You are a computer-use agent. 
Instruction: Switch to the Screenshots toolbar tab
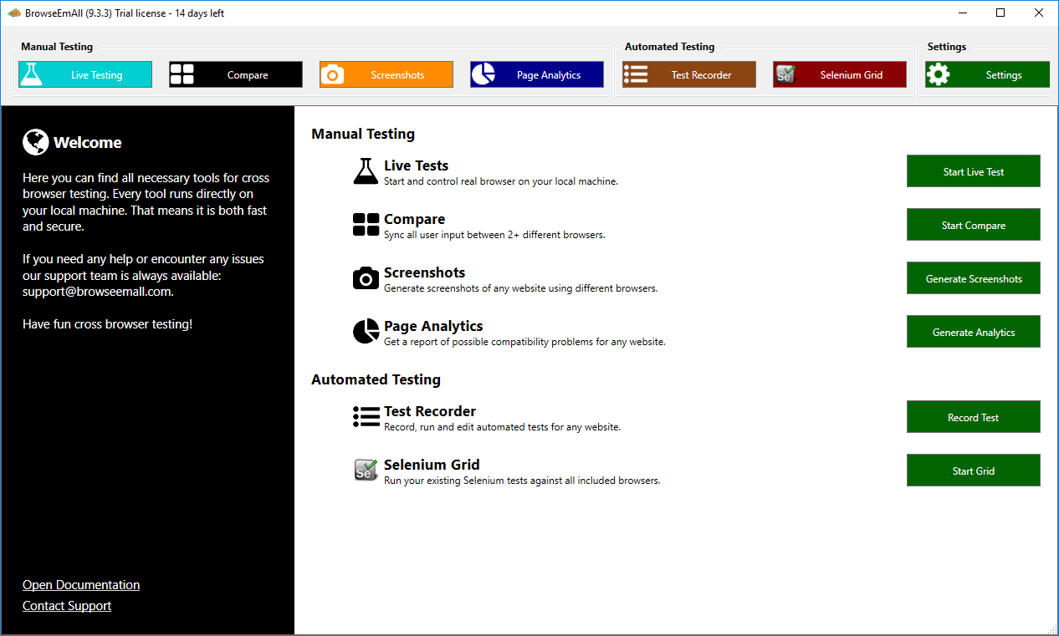coord(386,74)
